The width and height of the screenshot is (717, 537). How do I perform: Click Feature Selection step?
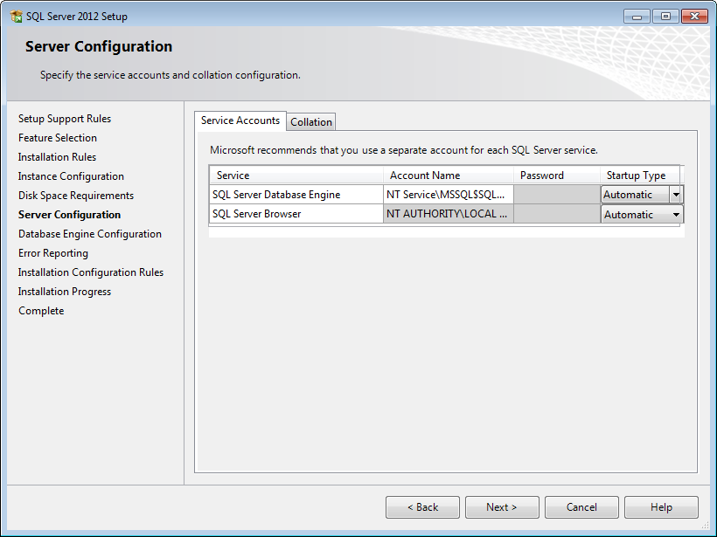tap(58, 138)
